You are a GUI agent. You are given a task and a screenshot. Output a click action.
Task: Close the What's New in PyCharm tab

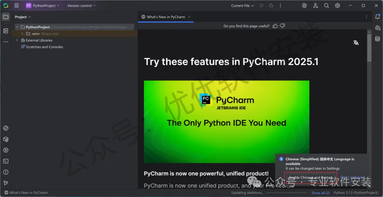pos(189,17)
